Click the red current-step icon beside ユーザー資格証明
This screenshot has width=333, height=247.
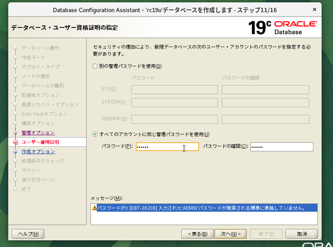[16, 142]
